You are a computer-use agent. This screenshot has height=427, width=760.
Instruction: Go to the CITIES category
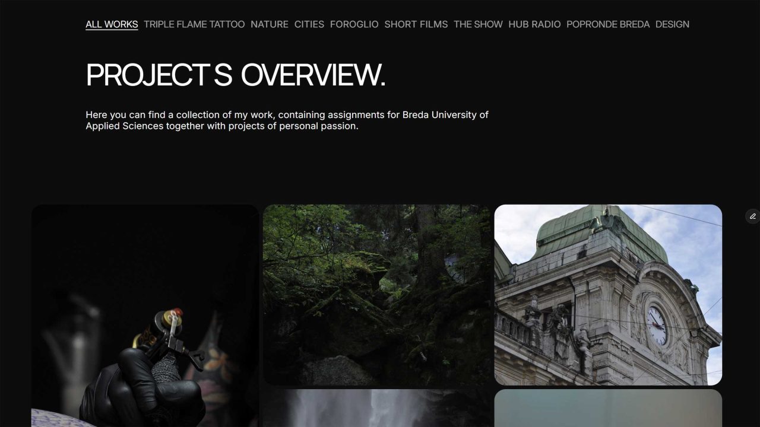[309, 24]
